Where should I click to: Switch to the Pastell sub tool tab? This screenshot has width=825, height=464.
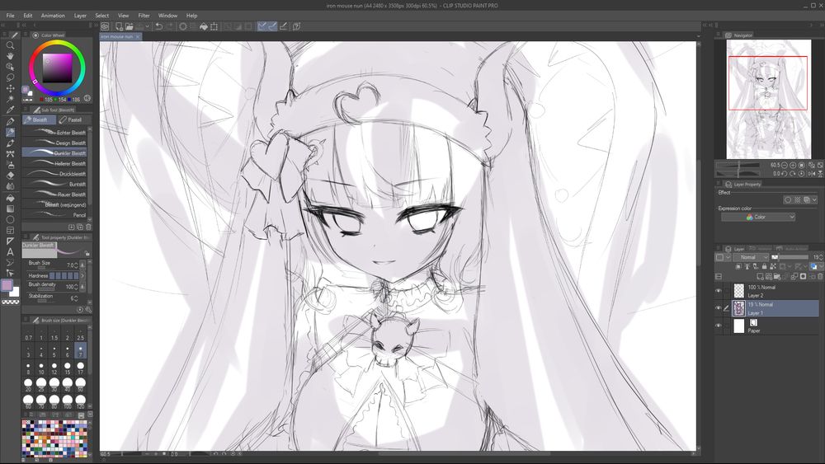point(72,120)
